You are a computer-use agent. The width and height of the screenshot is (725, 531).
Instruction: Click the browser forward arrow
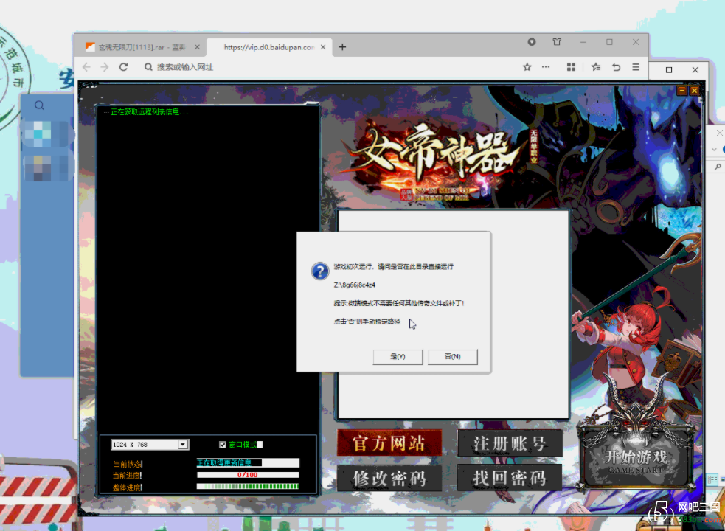[105, 67]
